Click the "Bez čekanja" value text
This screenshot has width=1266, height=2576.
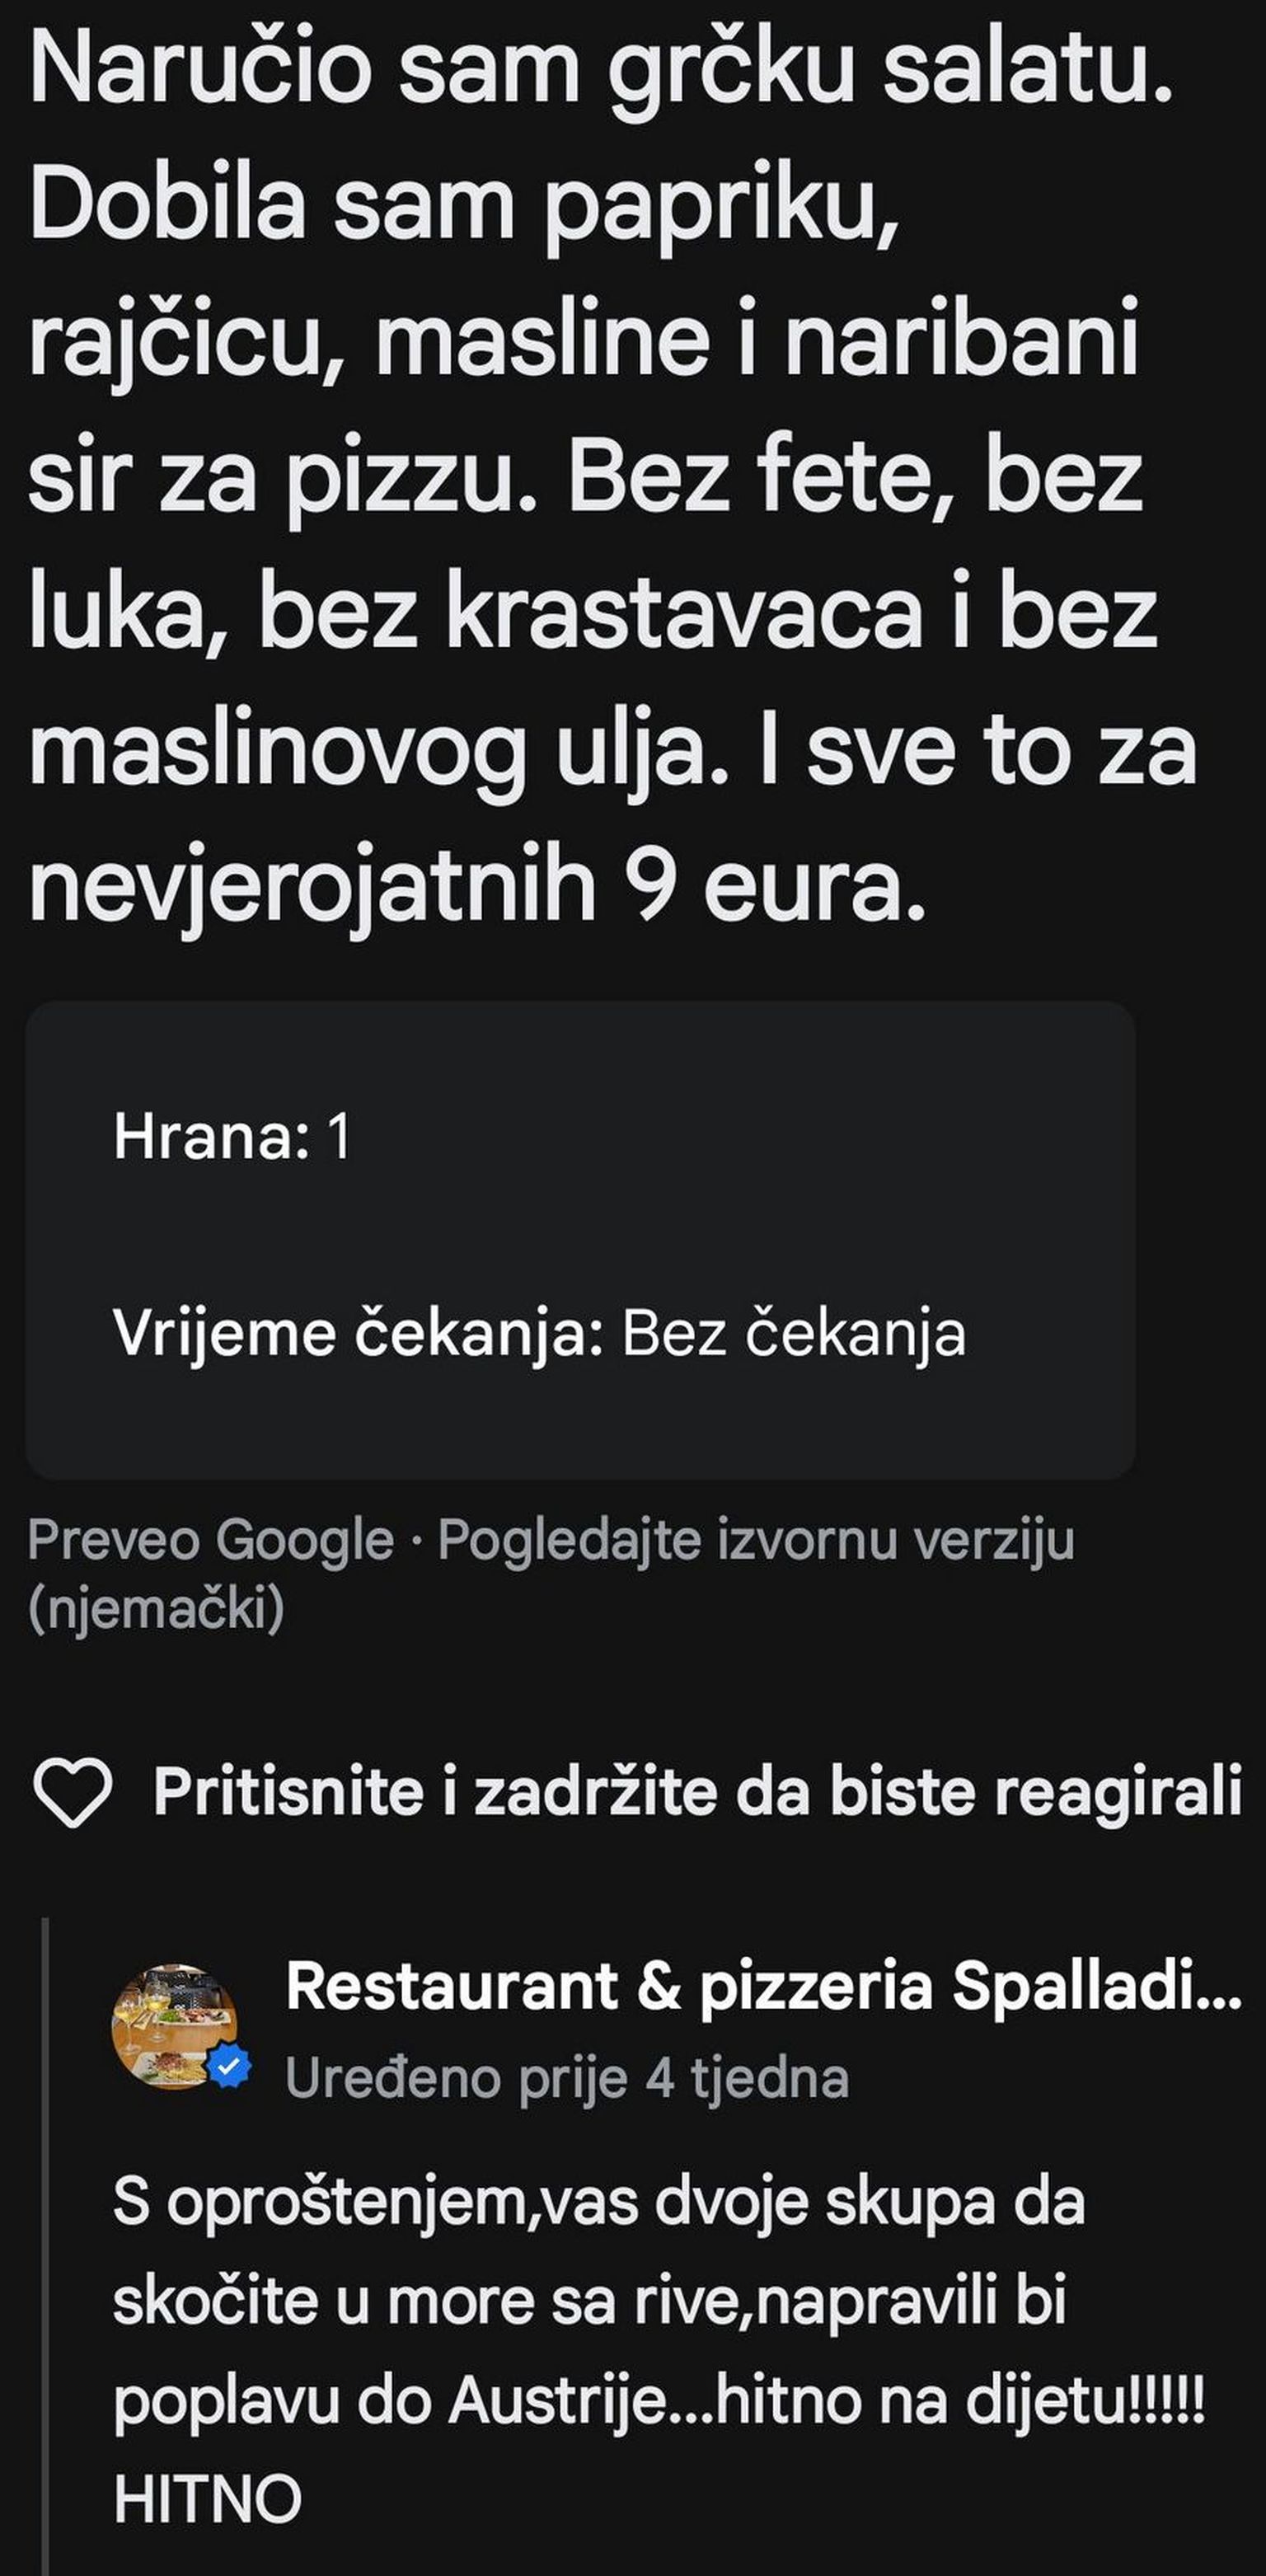click(x=794, y=1333)
